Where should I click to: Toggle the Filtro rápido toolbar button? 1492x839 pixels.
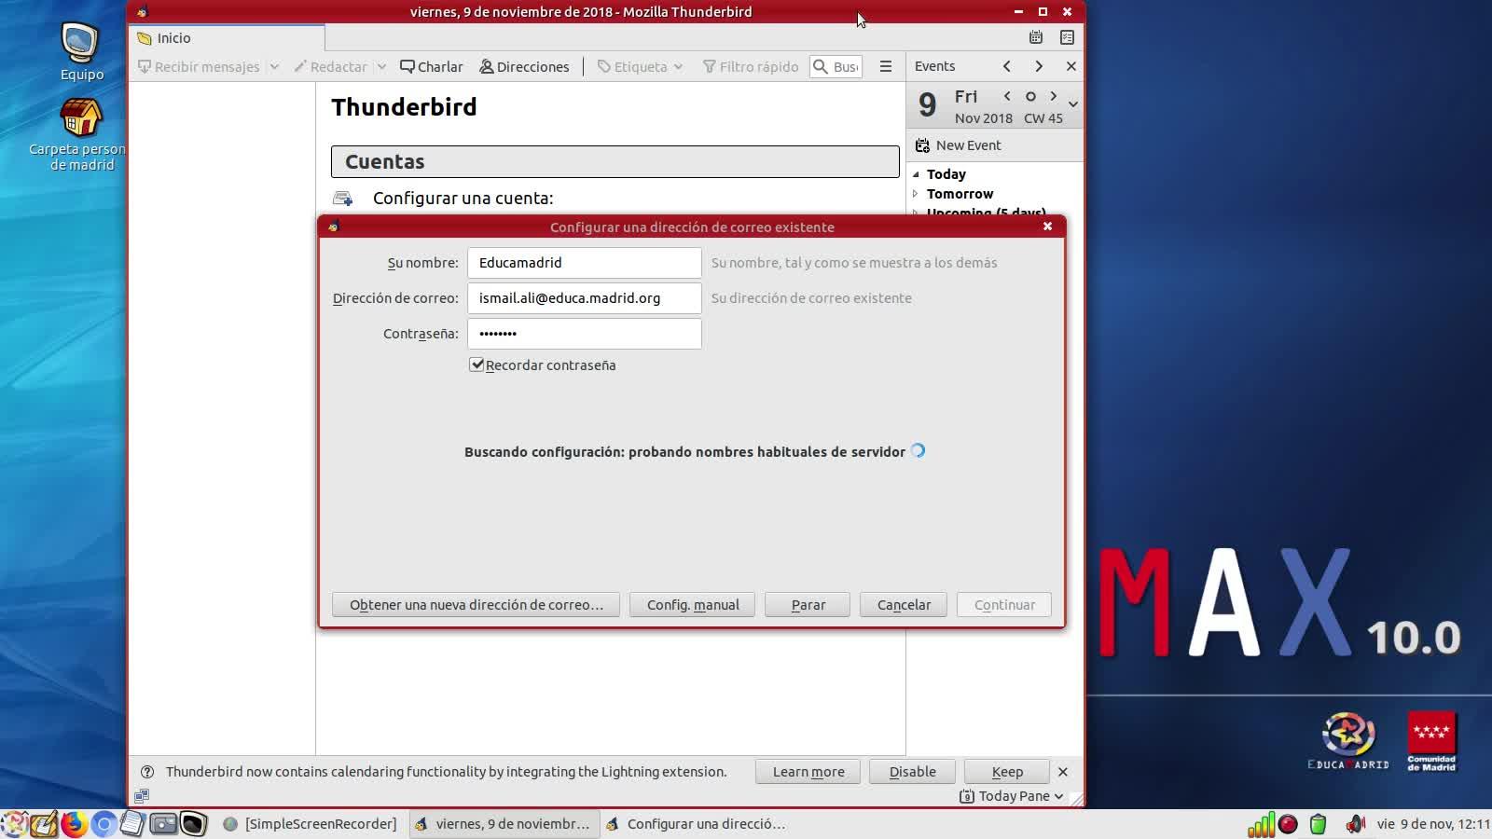(x=751, y=67)
